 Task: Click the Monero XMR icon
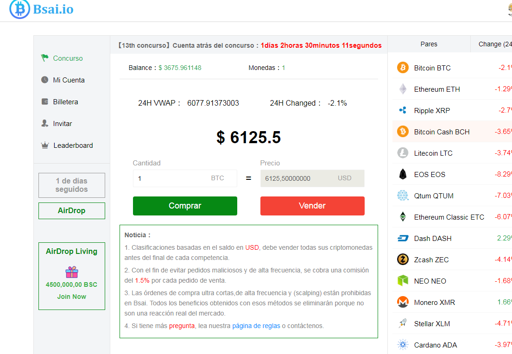[403, 302]
